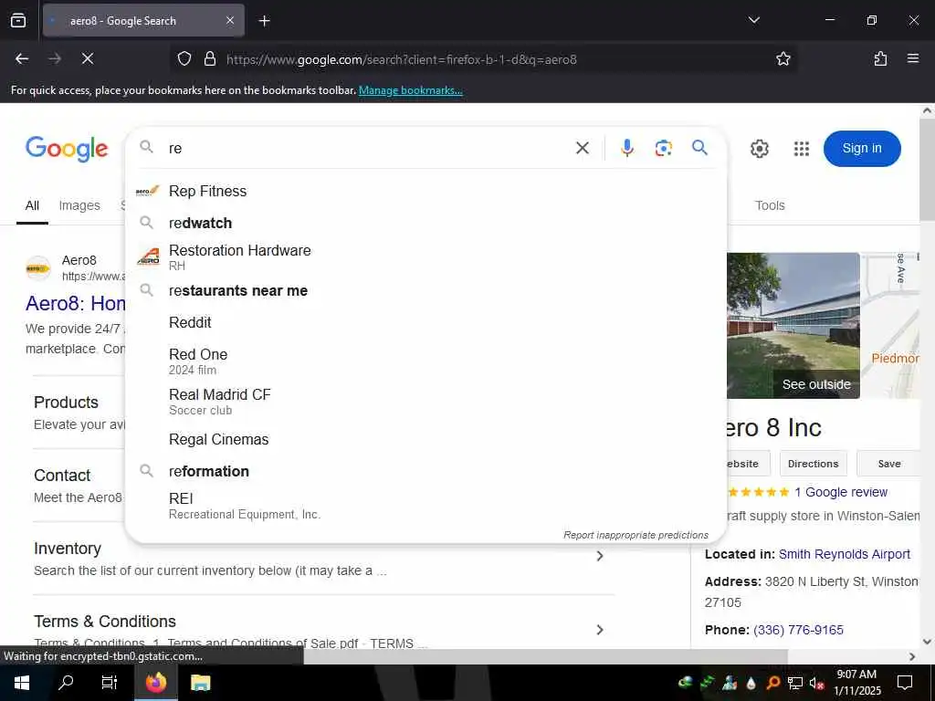Open Google Lens search by image icon
Viewport: 935px width, 701px height.
(x=663, y=148)
